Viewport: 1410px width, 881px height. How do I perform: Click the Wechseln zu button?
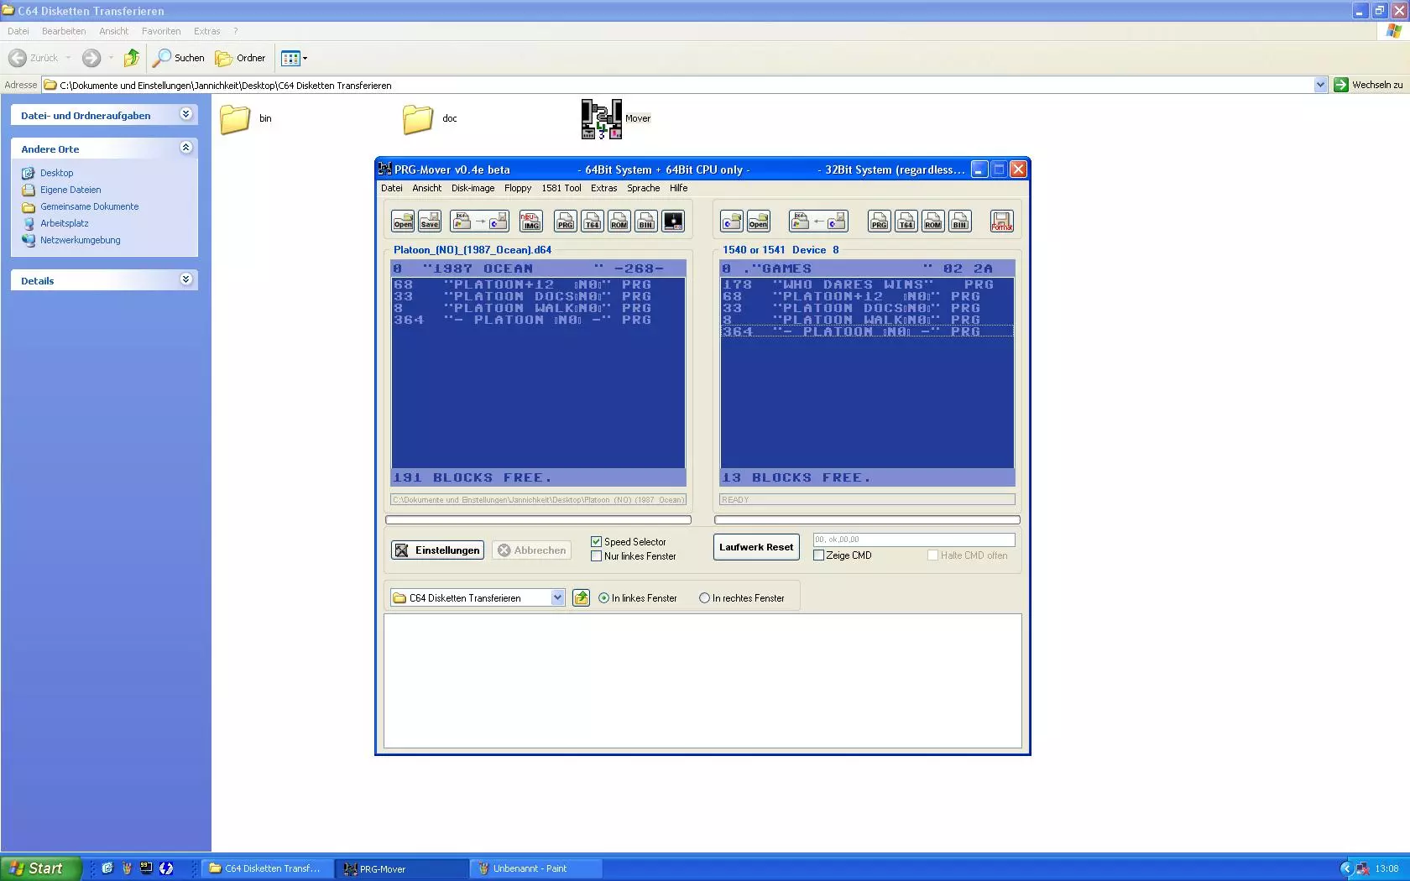coord(1368,85)
